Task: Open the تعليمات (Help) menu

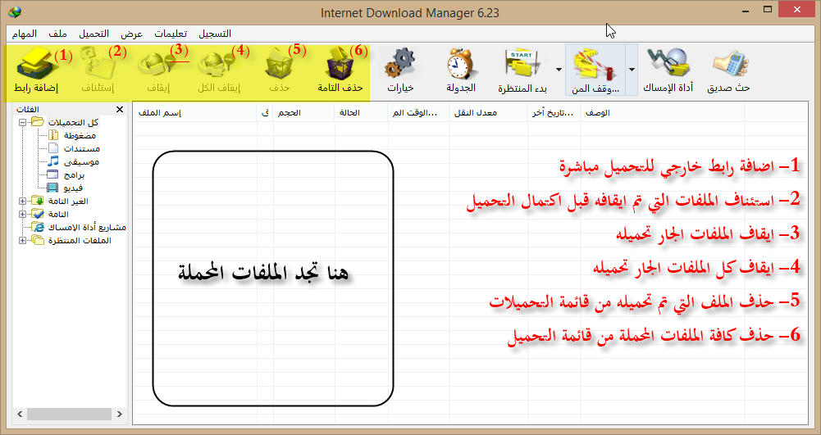Action: [x=171, y=34]
